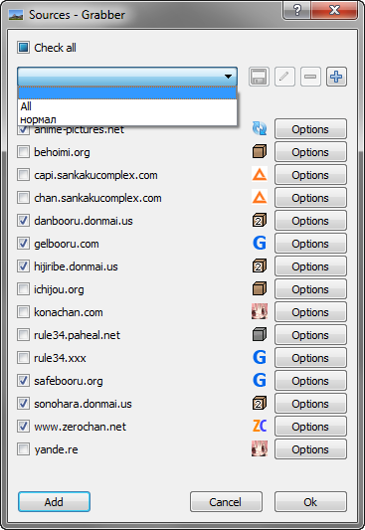Enable the ichijou.org checkbox

[23, 289]
